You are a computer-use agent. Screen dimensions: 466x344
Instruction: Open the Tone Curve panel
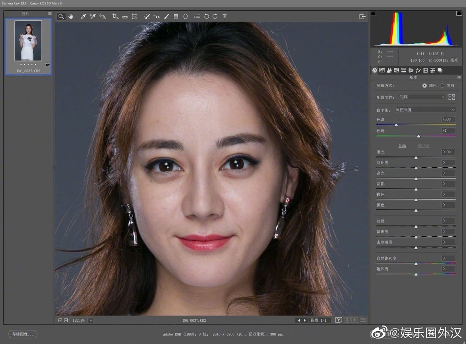(382, 70)
